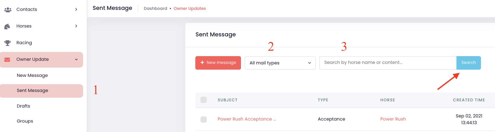Toggle the select-all checkbox in table header
The image size is (495, 132).
pos(204,100)
